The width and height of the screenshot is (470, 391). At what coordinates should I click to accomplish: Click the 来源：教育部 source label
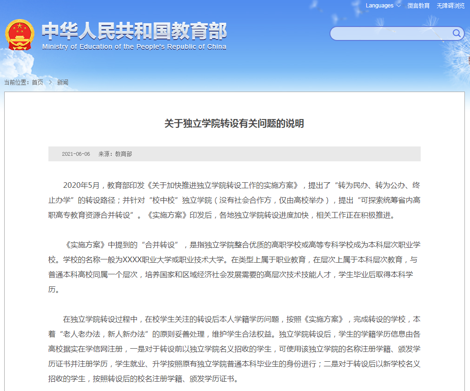tap(115, 154)
